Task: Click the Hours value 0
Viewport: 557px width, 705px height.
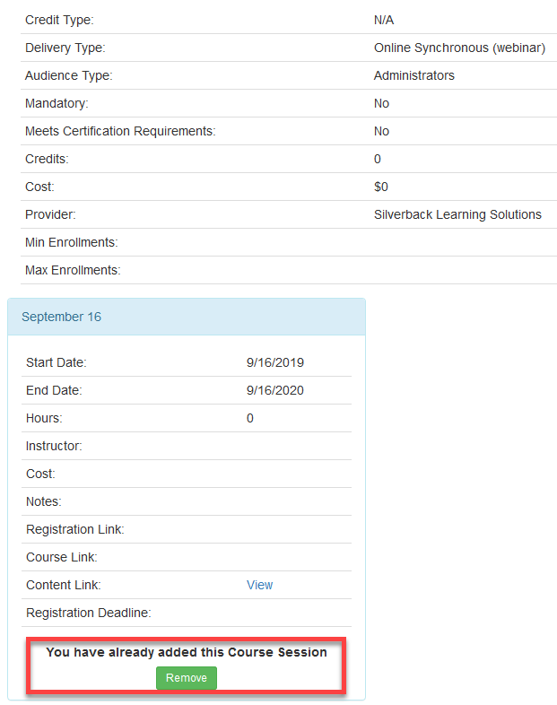Action: [250, 418]
